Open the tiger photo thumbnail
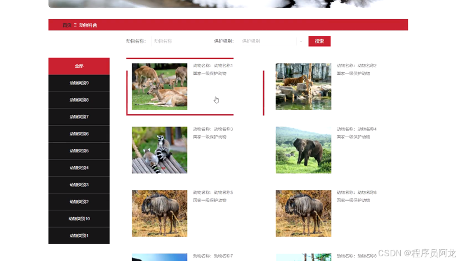Image resolution: width=458 pixels, height=261 pixels. click(x=303, y=86)
